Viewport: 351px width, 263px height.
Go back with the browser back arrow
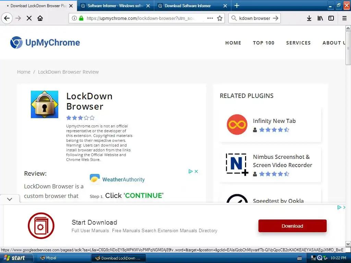[7, 18]
